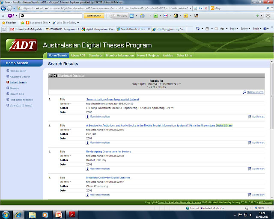Click the browser Home icon

pos(197,29)
